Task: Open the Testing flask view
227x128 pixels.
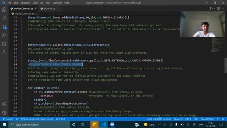Action: point(4,52)
